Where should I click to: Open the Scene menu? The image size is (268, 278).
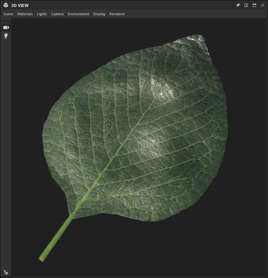pos(8,14)
